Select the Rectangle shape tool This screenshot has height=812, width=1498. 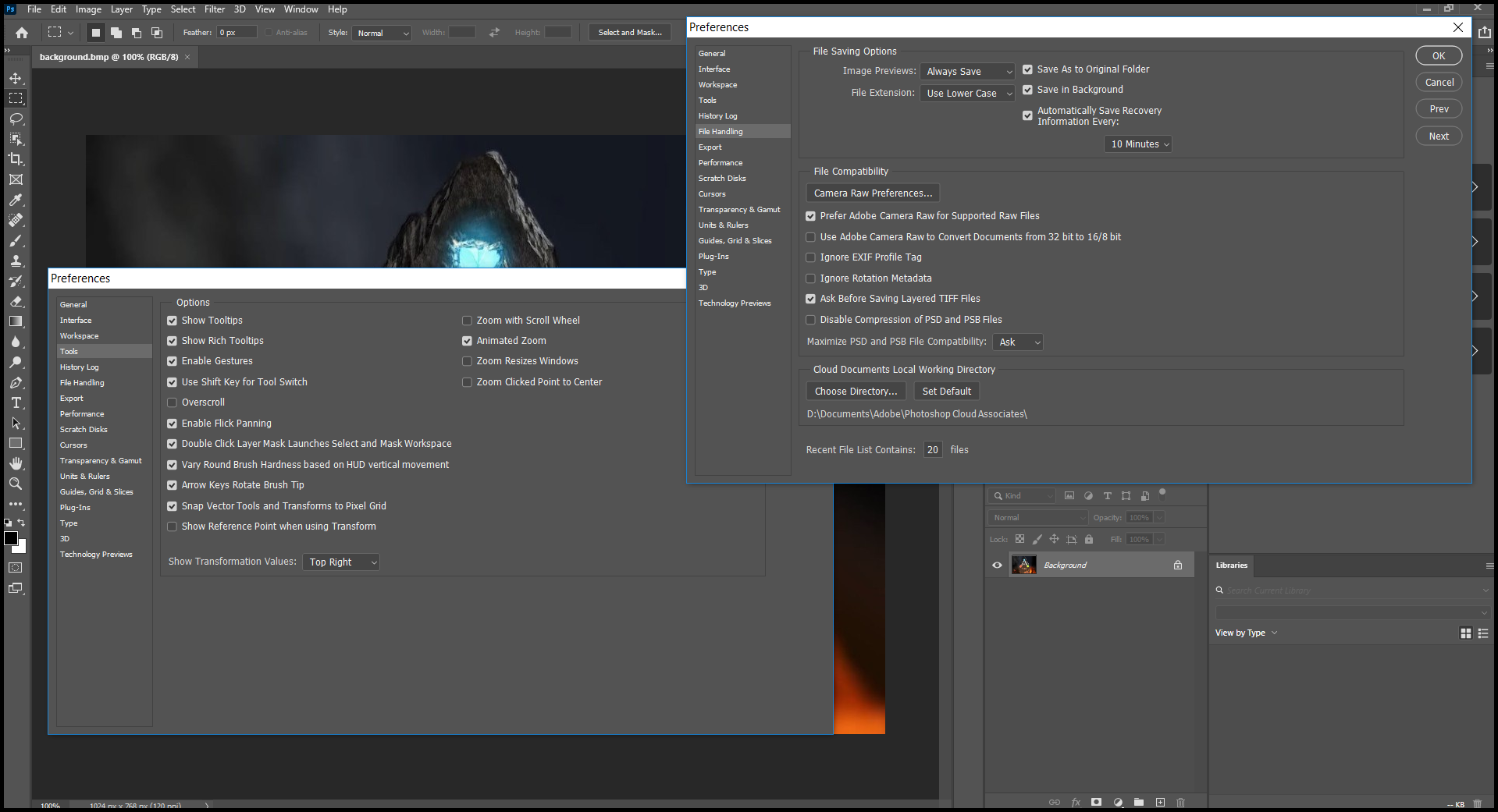tap(16, 443)
